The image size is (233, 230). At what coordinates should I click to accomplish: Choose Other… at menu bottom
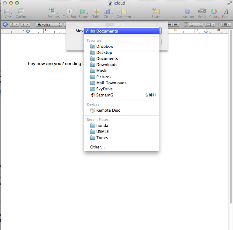point(122,147)
